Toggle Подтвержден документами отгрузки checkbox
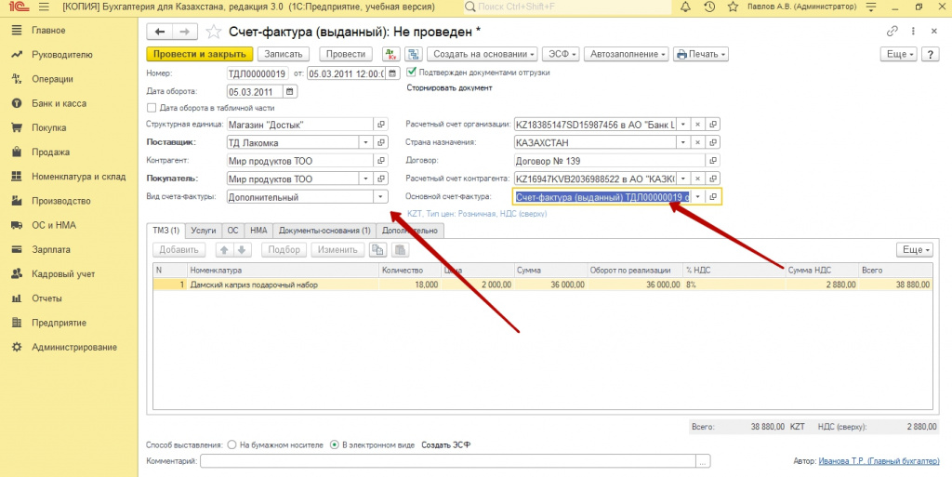This screenshot has height=477, width=952. [x=412, y=73]
